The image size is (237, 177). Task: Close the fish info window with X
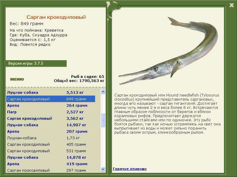pyautogui.click(x=231, y=4)
